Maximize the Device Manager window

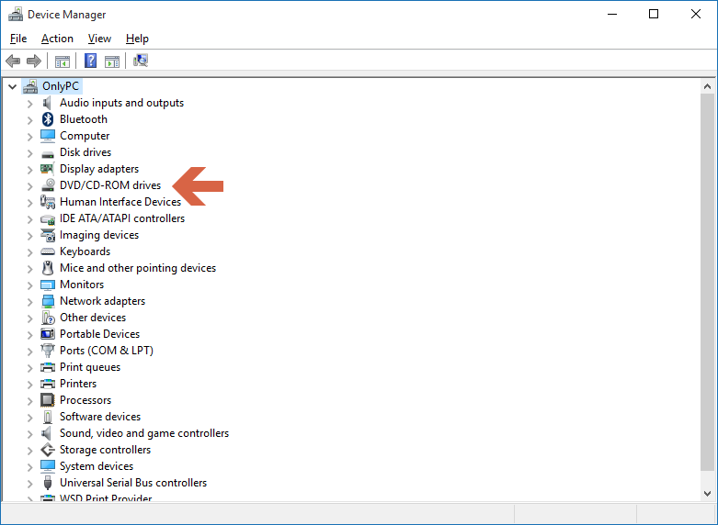click(654, 14)
